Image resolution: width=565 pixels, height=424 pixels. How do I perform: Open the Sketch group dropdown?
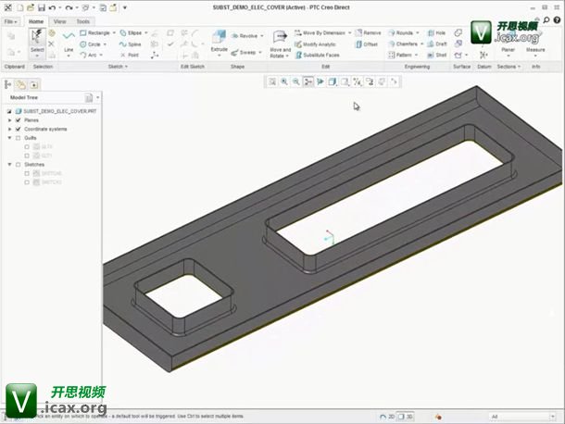pyautogui.click(x=119, y=67)
